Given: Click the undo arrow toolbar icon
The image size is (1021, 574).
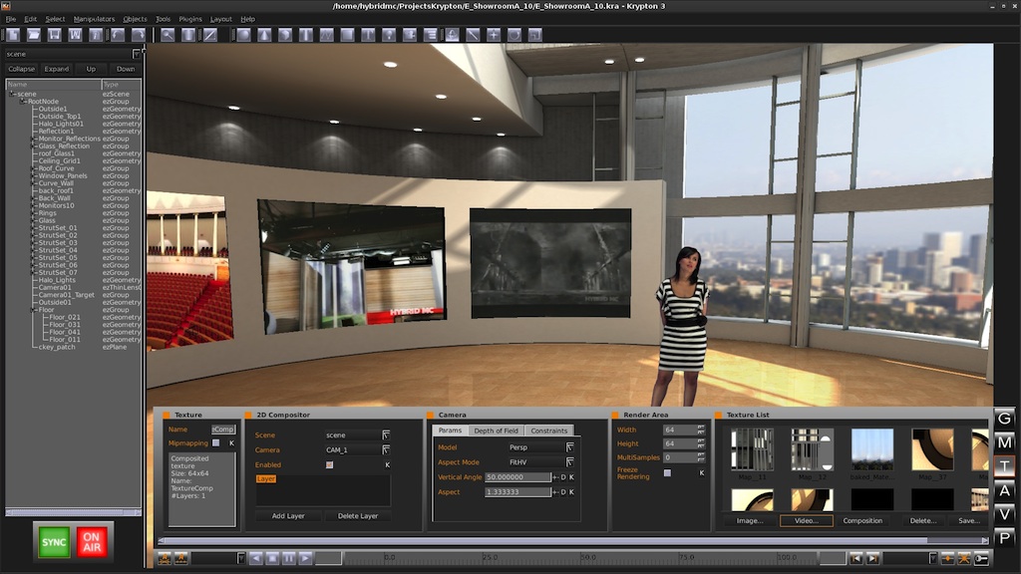Looking at the screenshot, I should [118, 35].
